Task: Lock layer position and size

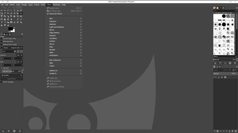Action: [x=222, y=77]
